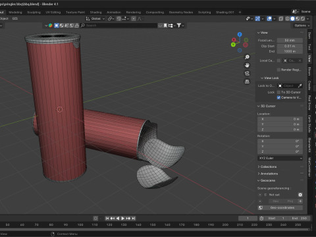Click the bookmark icon beside the search field
The width and height of the screenshot is (316, 237).
point(165,26)
